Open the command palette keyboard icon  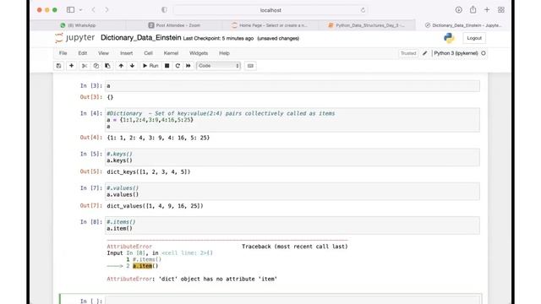(250, 66)
